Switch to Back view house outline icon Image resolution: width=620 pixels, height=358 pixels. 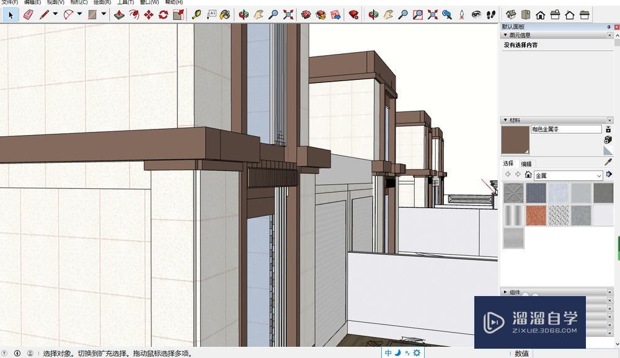coord(570,15)
